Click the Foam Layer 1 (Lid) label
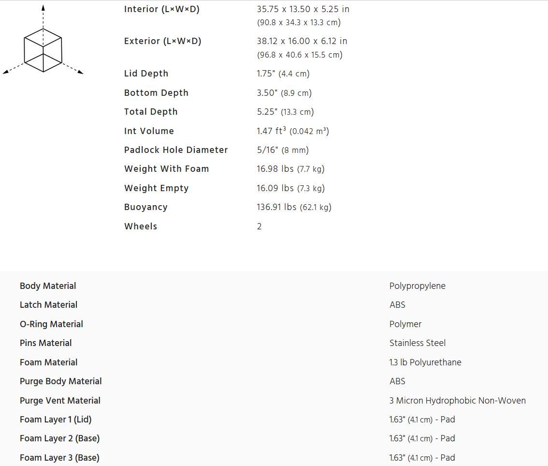Screen dimensions: 548x466 coord(56,420)
